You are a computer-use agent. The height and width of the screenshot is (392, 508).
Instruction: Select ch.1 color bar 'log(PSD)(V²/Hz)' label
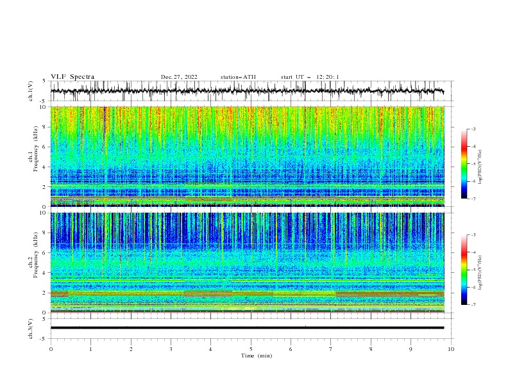click(x=480, y=167)
